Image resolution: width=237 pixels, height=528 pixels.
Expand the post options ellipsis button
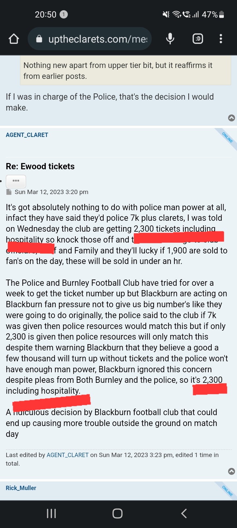click(16, 181)
